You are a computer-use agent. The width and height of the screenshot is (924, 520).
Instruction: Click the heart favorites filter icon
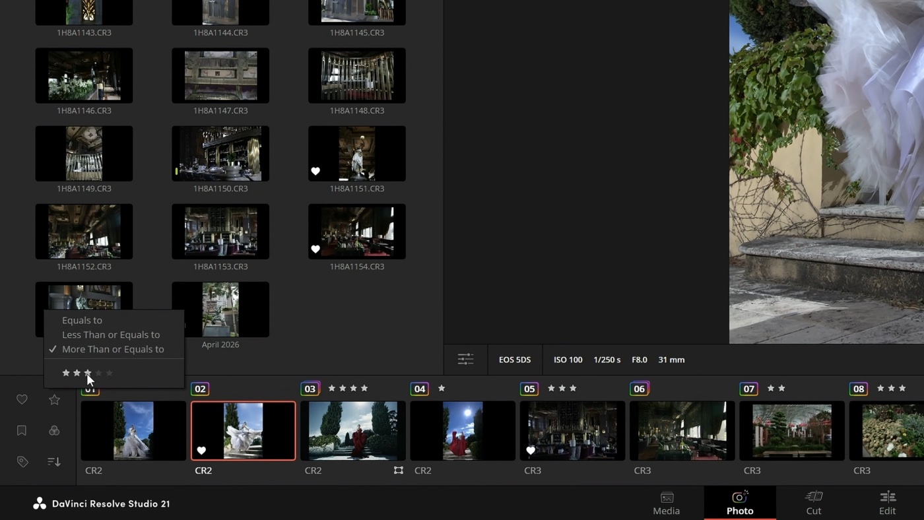22,399
